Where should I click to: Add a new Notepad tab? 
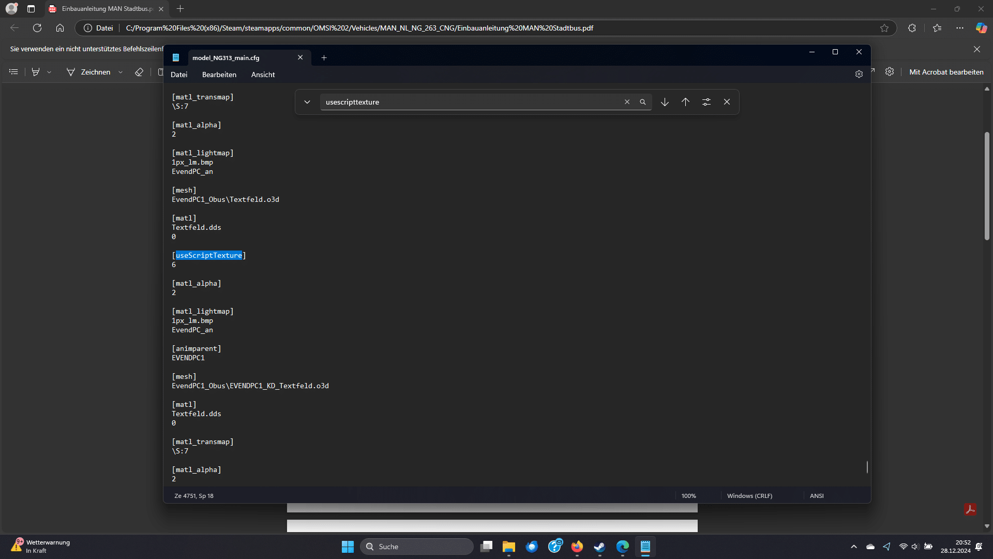324,57
